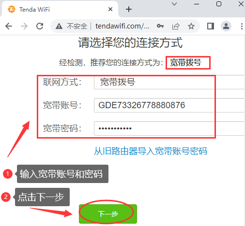Viewport: 245px width, 226px height.
Task: Close the Tenda WiFi tab
Action: [110, 9]
